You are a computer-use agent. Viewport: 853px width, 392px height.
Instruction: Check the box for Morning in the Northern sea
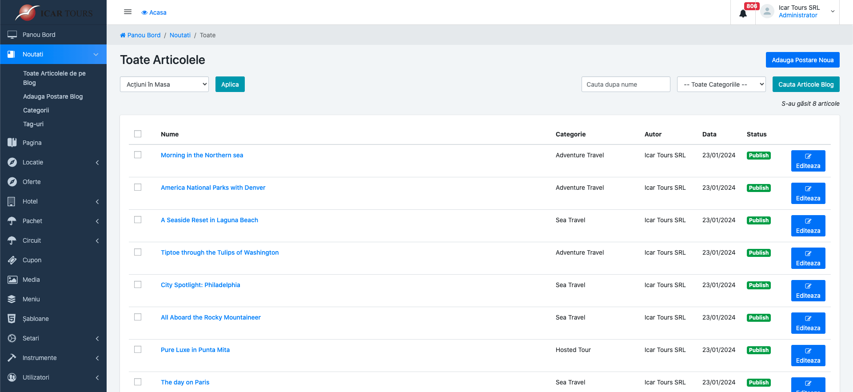click(x=138, y=155)
